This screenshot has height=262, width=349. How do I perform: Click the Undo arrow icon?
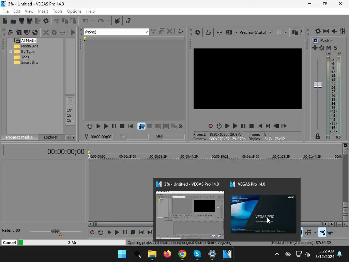point(86,21)
